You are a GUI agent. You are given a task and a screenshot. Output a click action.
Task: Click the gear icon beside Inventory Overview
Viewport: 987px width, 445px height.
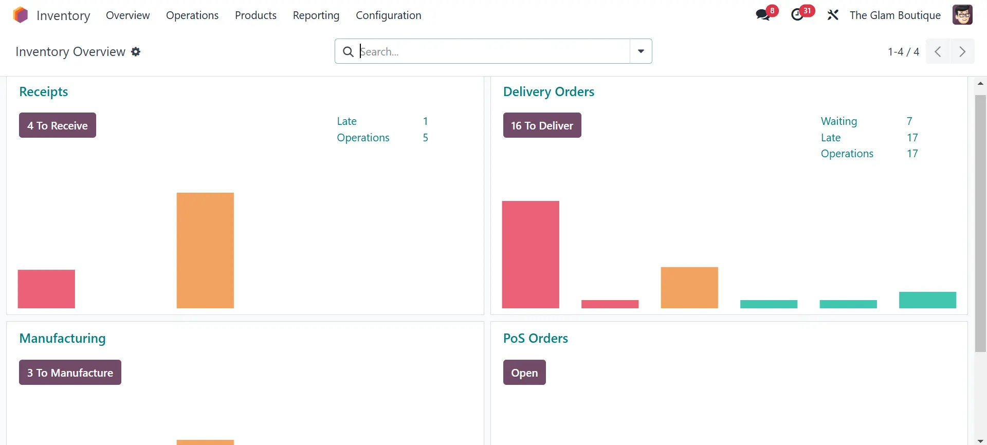click(136, 52)
